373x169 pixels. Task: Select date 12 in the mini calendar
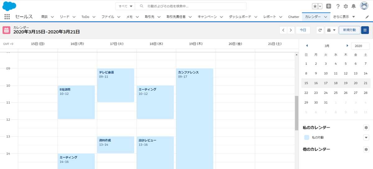tap(346, 73)
